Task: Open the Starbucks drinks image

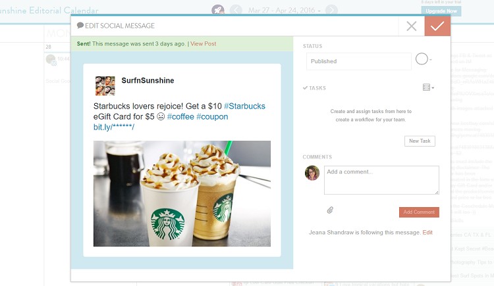Action: coord(182,193)
